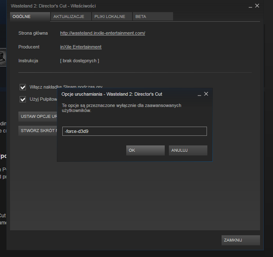Image resolution: width=273 pixels, height=257 pixels.
Task: Open the wasteland.inxile-entertainment.com homepage link
Action: click(102, 33)
